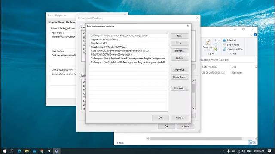275x154 pixels.
Task: Click the Edit button beside the path list
Action: [x=180, y=43]
